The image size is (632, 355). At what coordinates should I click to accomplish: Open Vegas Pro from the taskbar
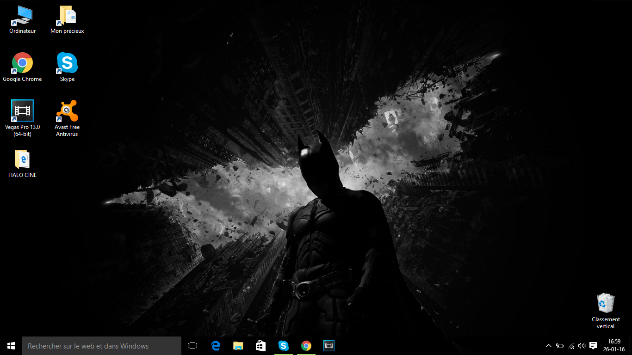(x=328, y=346)
